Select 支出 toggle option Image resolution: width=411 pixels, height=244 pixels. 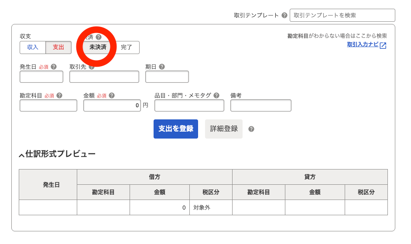(x=58, y=47)
